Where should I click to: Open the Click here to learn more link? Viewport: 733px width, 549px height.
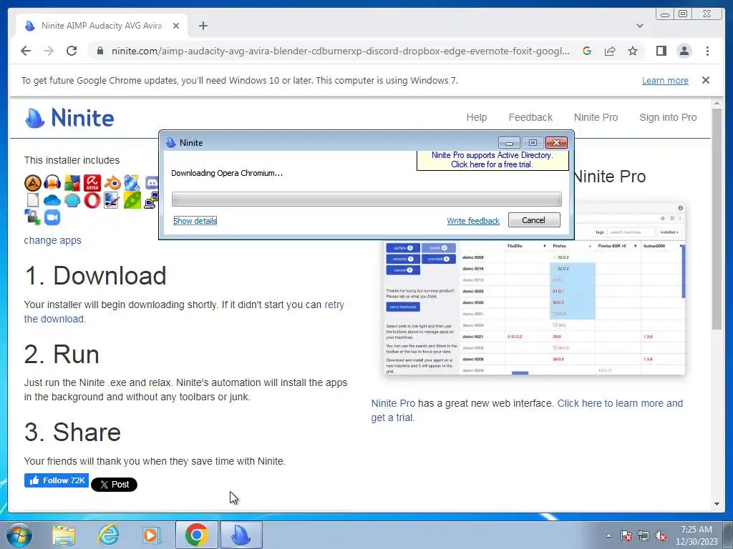pos(620,403)
